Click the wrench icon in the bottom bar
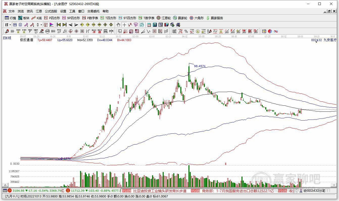Screen dimensions: 339x201 tap(301, 191)
